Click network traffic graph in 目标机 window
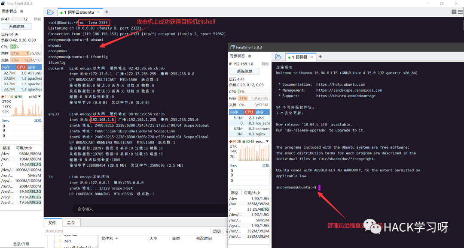 (254, 152)
